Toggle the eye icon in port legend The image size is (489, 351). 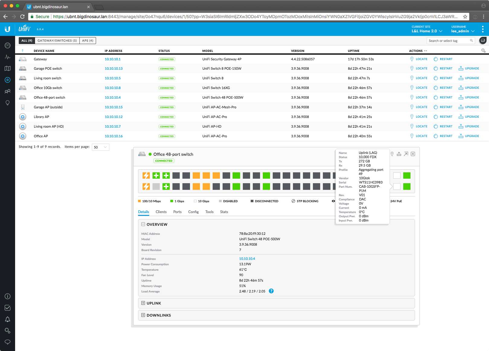pos(333,201)
